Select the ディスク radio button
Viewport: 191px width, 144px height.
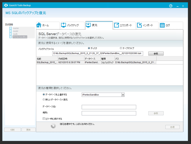pyautogui.click(x=89, y=48)
